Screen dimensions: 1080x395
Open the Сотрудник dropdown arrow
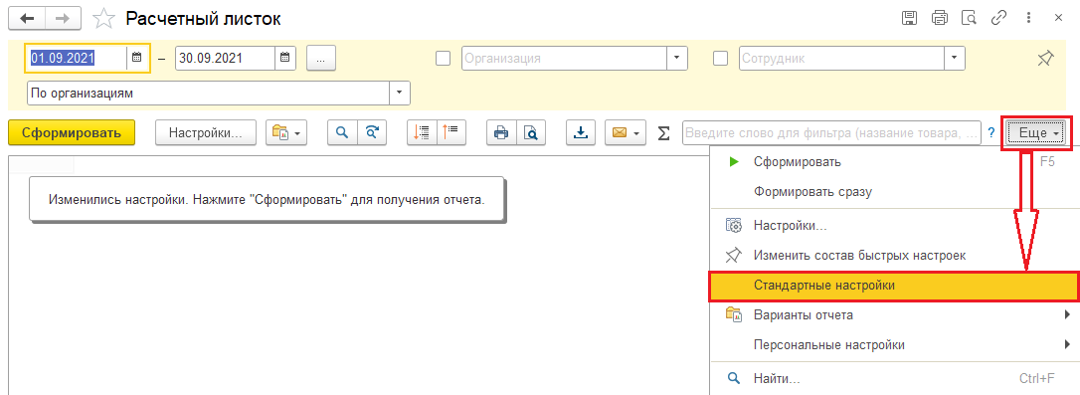[955, 59]
